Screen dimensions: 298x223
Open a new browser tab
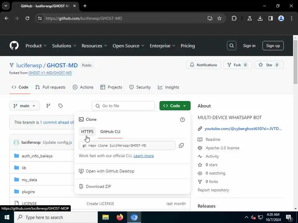pyautogui.click(x=85, y=6)
